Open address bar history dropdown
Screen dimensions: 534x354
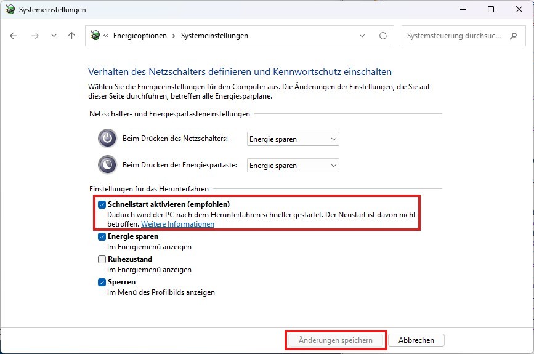pos(362,36)
